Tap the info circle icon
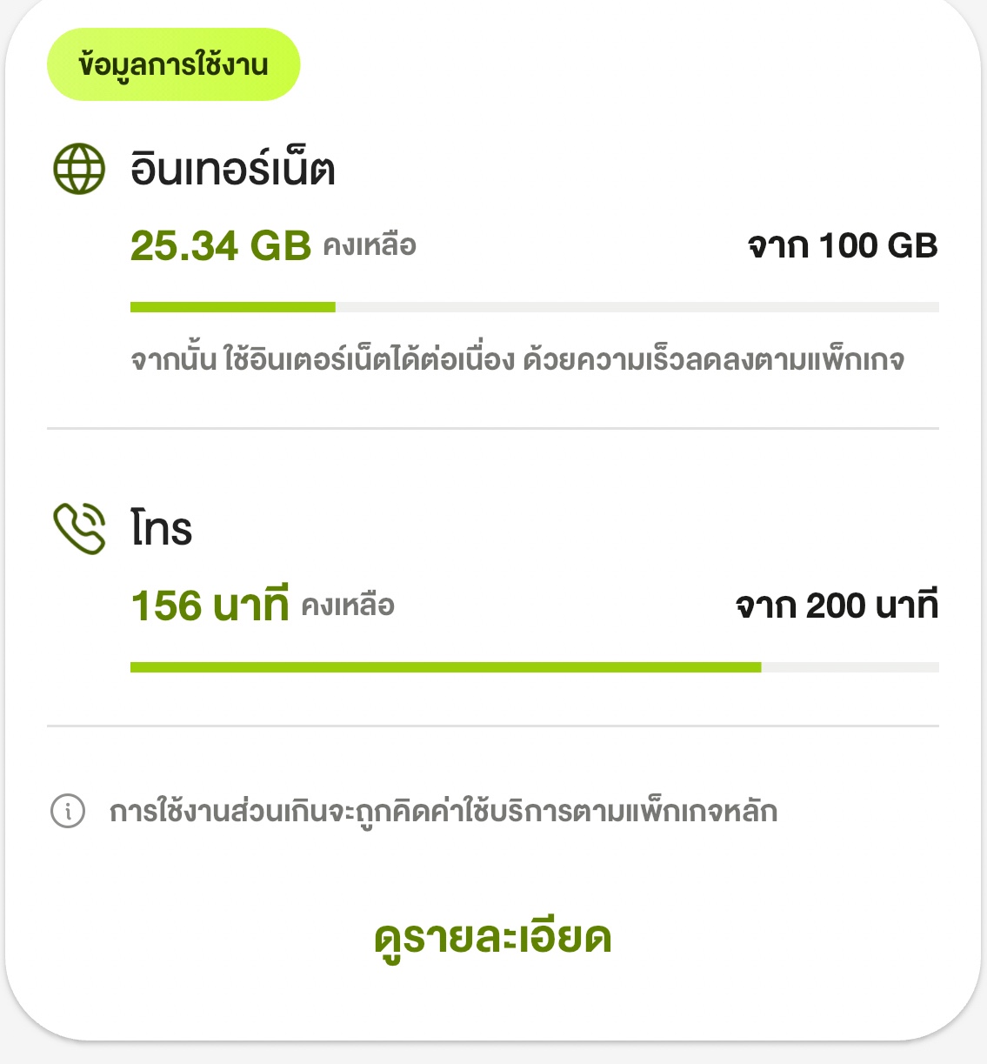 (x=68, y=811)
